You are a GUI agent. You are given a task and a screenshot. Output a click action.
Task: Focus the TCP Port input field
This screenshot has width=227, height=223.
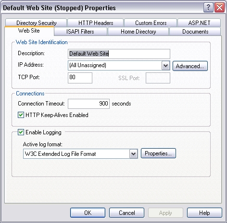(x=80, y=78)
